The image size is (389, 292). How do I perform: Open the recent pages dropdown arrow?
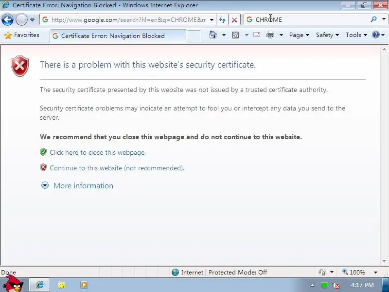(x=32, y=19)
